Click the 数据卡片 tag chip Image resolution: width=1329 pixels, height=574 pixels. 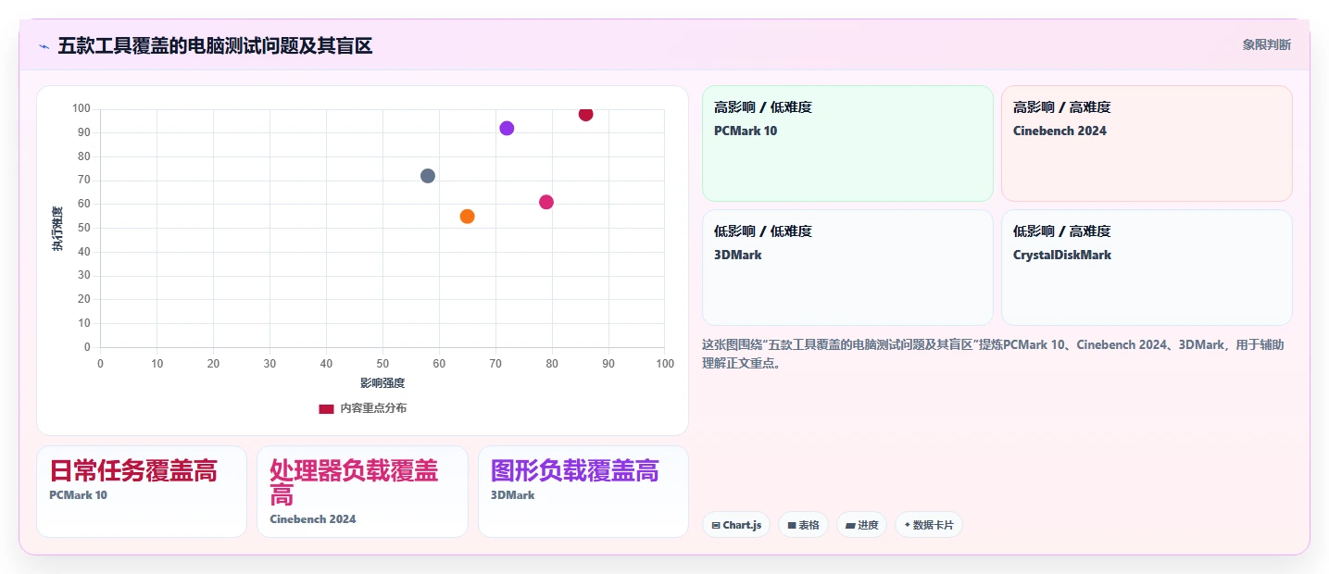tap(929, 525)
